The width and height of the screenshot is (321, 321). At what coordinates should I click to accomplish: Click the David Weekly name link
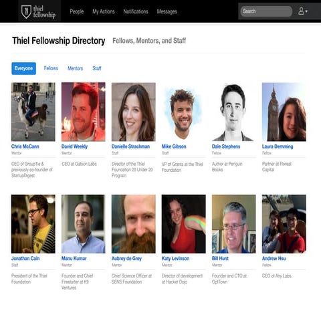[x=74, y=146]
